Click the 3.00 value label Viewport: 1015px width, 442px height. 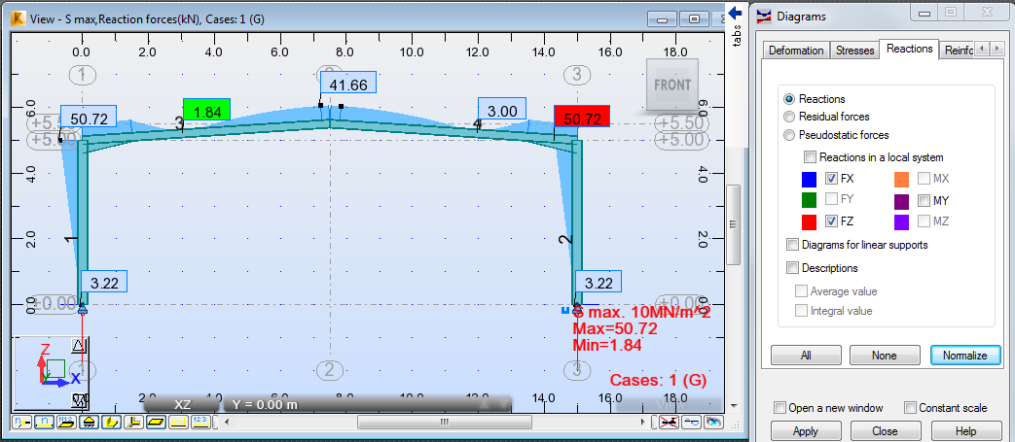[502, 111]
